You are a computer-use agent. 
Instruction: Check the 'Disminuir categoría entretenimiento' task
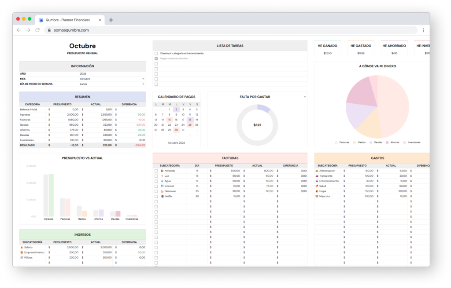(156, 54)
